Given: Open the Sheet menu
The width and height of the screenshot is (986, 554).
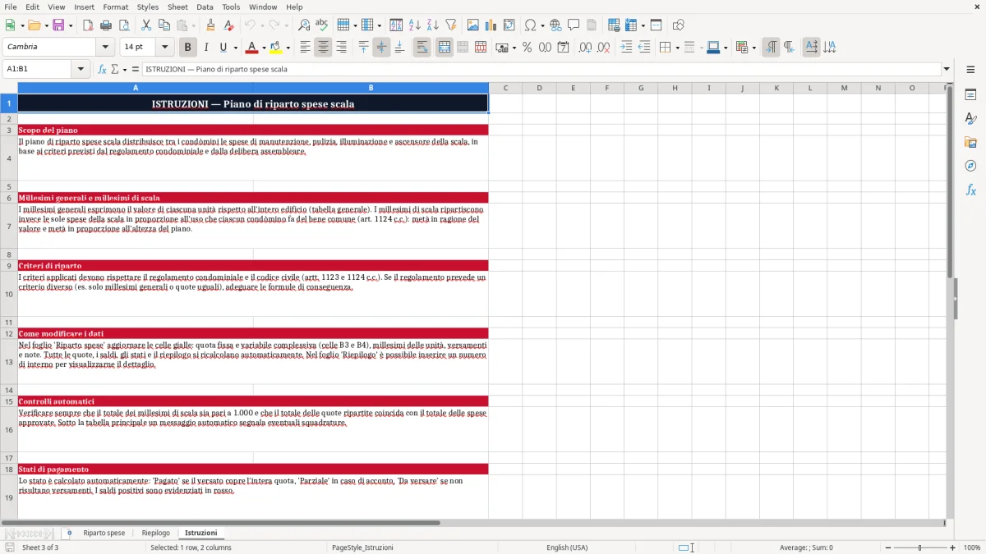Looking at the screenshot, I should [x=177, y=7].
